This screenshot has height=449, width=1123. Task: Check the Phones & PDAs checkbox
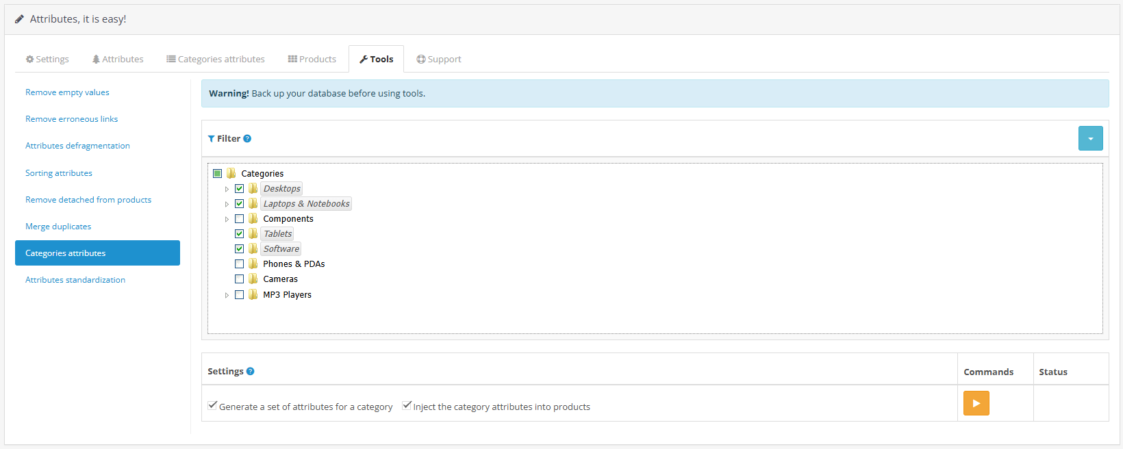(x=239, y=264)
